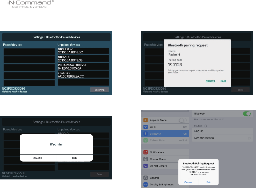
Task: Click the Wi-Fi icon in iPad settings
Action: [x=146, y=127]
